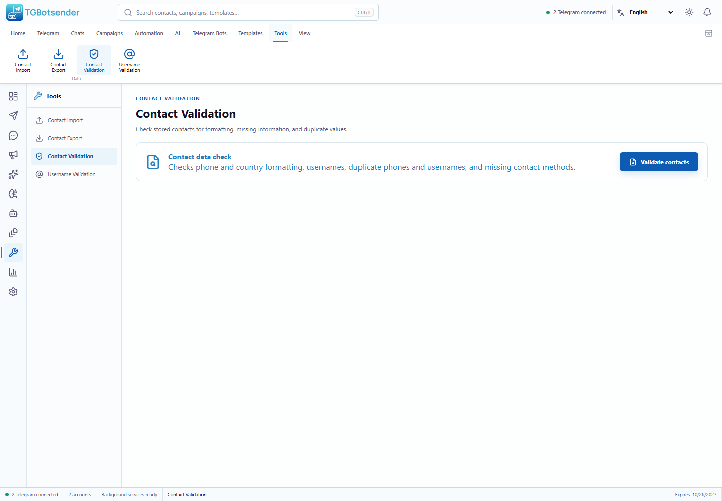Open the notifications bell

(x=707, y=12)
